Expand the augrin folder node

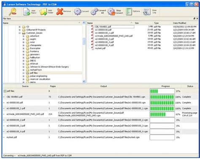[x=24, y=39]
